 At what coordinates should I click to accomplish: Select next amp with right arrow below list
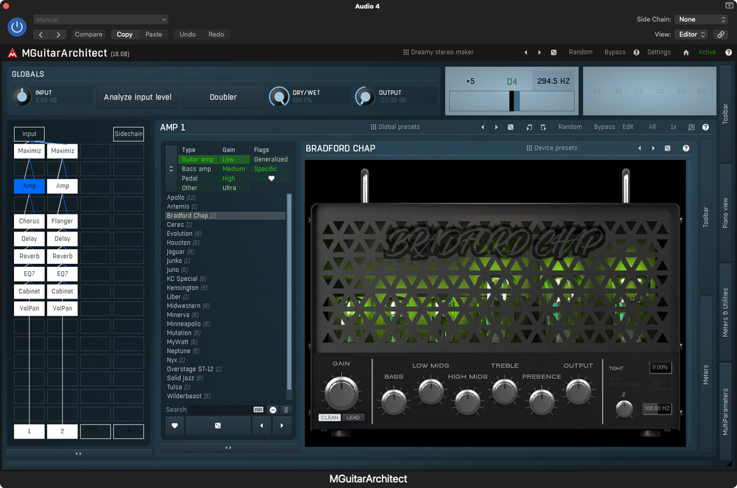pos(282,425)
